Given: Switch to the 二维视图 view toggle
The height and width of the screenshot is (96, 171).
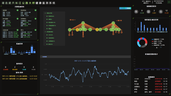Looking at the screenshot, I should [x=128, y=8].
